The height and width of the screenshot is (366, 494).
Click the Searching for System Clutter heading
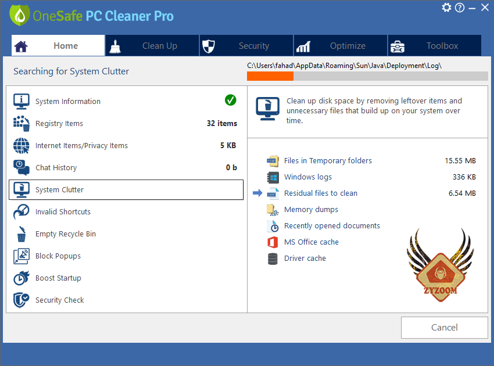[71, 71]
